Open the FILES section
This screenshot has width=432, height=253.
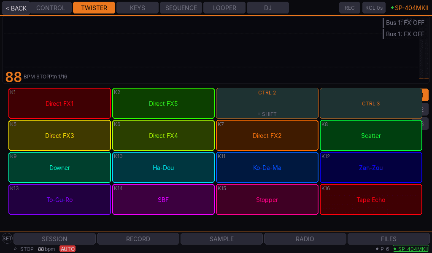[389, 239]
